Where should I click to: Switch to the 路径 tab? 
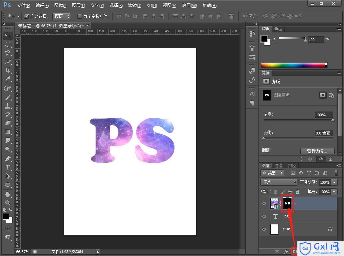pyautogui.click(x=292, y=166)
